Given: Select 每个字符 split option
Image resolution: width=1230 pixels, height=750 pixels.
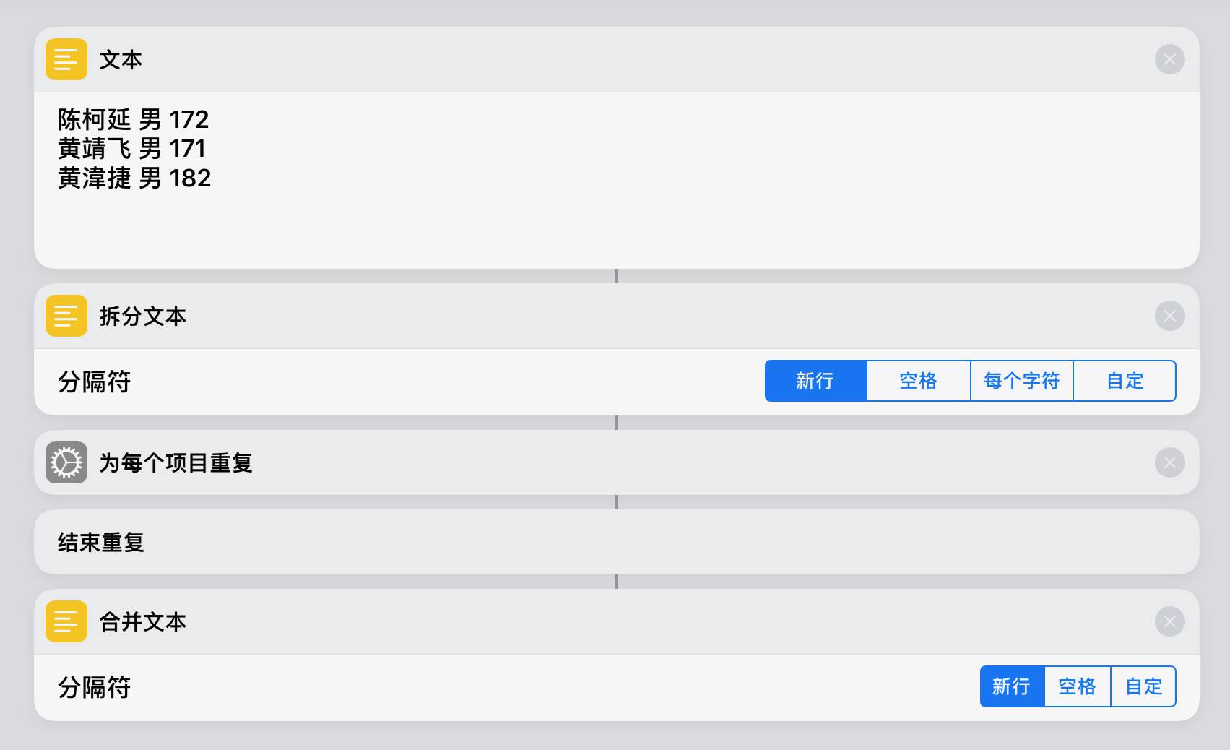Looking at the screenshot, I should 1021,381.
